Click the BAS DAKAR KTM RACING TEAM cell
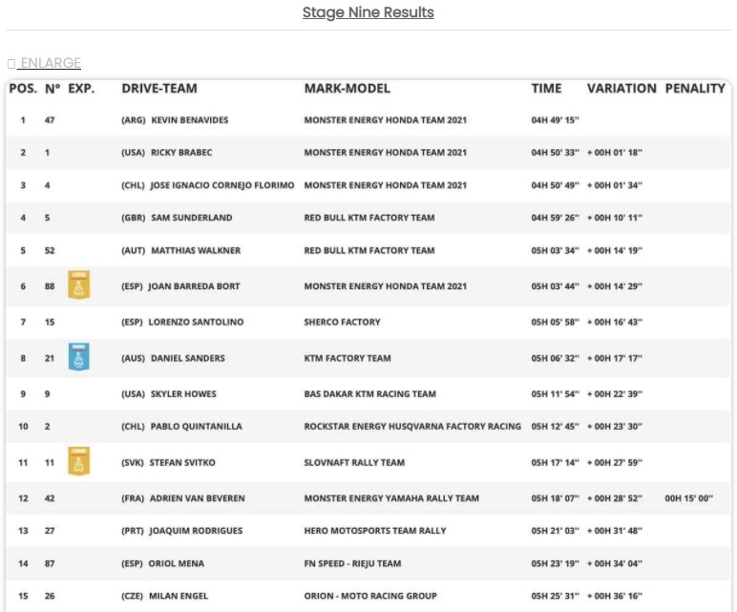Image resolution: width=737 pixels, height=612 pixels. point(369,394)
